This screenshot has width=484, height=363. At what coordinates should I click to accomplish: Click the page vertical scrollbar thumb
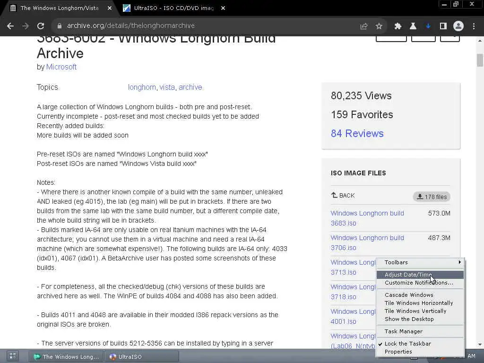pos(480,60)
